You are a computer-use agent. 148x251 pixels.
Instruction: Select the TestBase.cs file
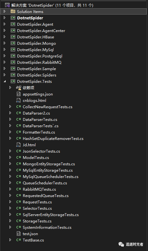tap(33, 240)
